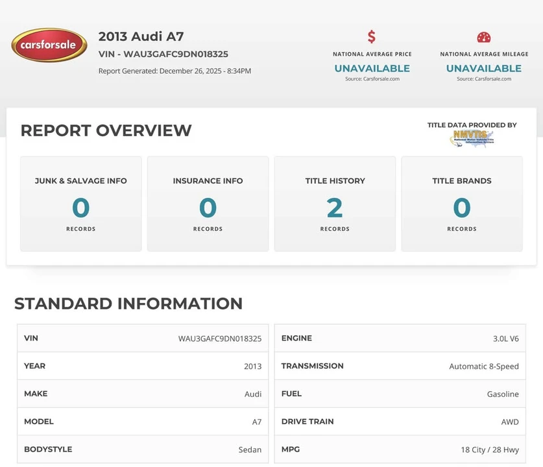The image size is (543, 467).
Task: Click the MPG value 18 City / 28 Hwy
Action: 490,449
